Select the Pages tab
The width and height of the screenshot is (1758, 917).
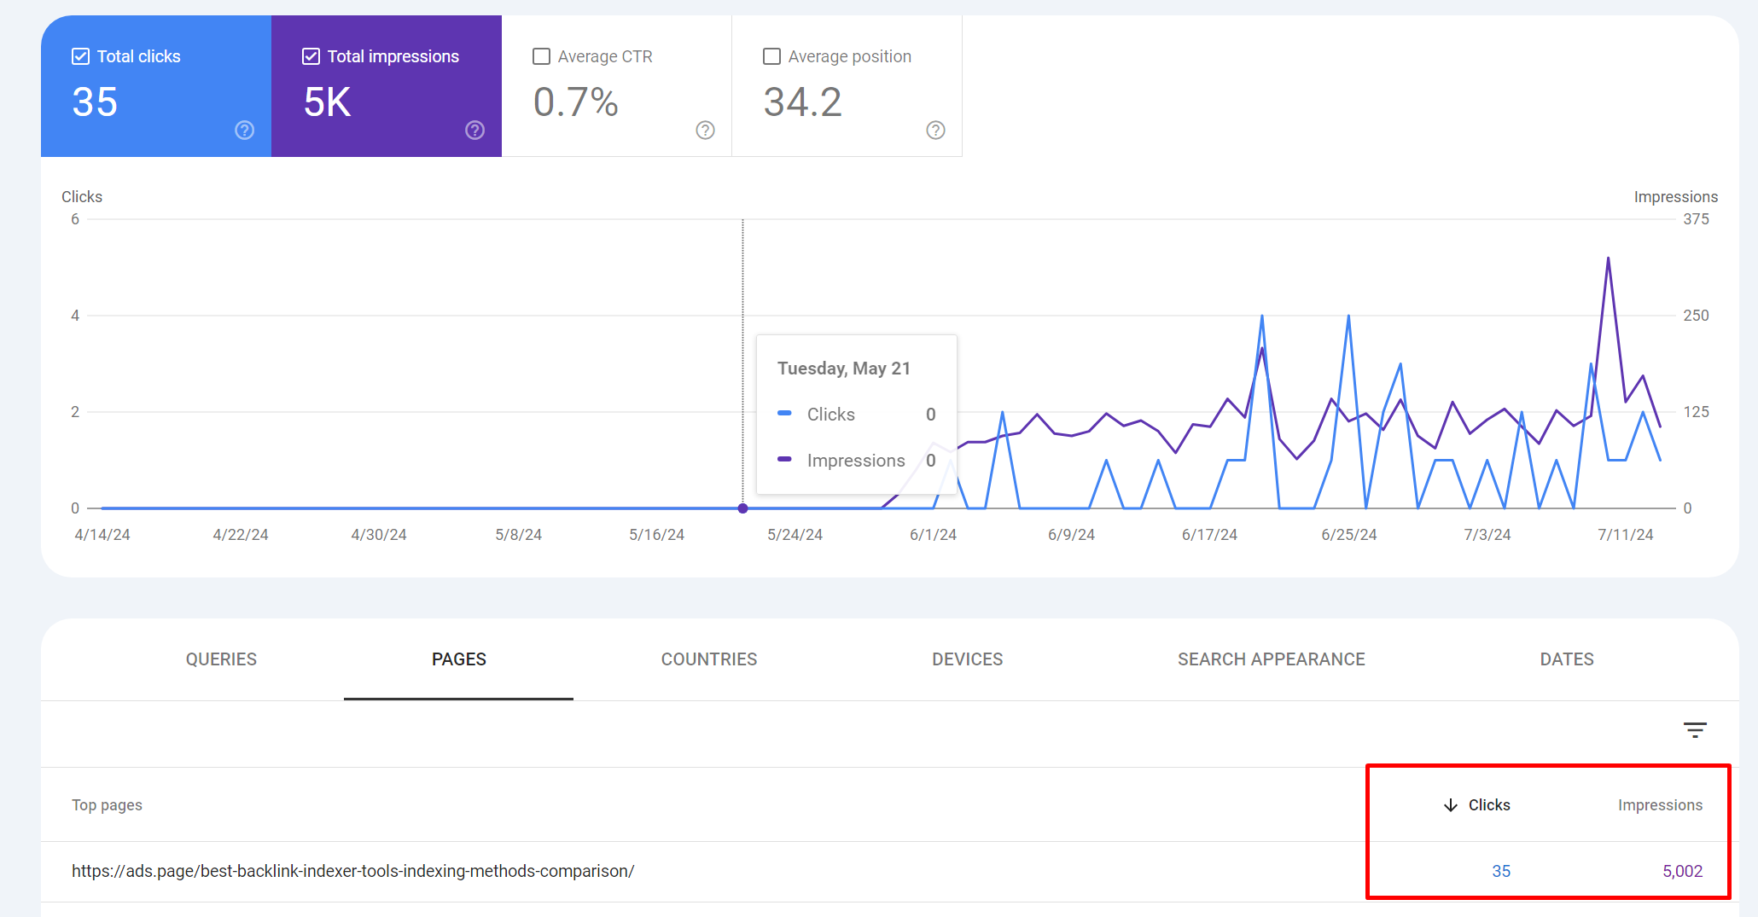tap(459, 659)
